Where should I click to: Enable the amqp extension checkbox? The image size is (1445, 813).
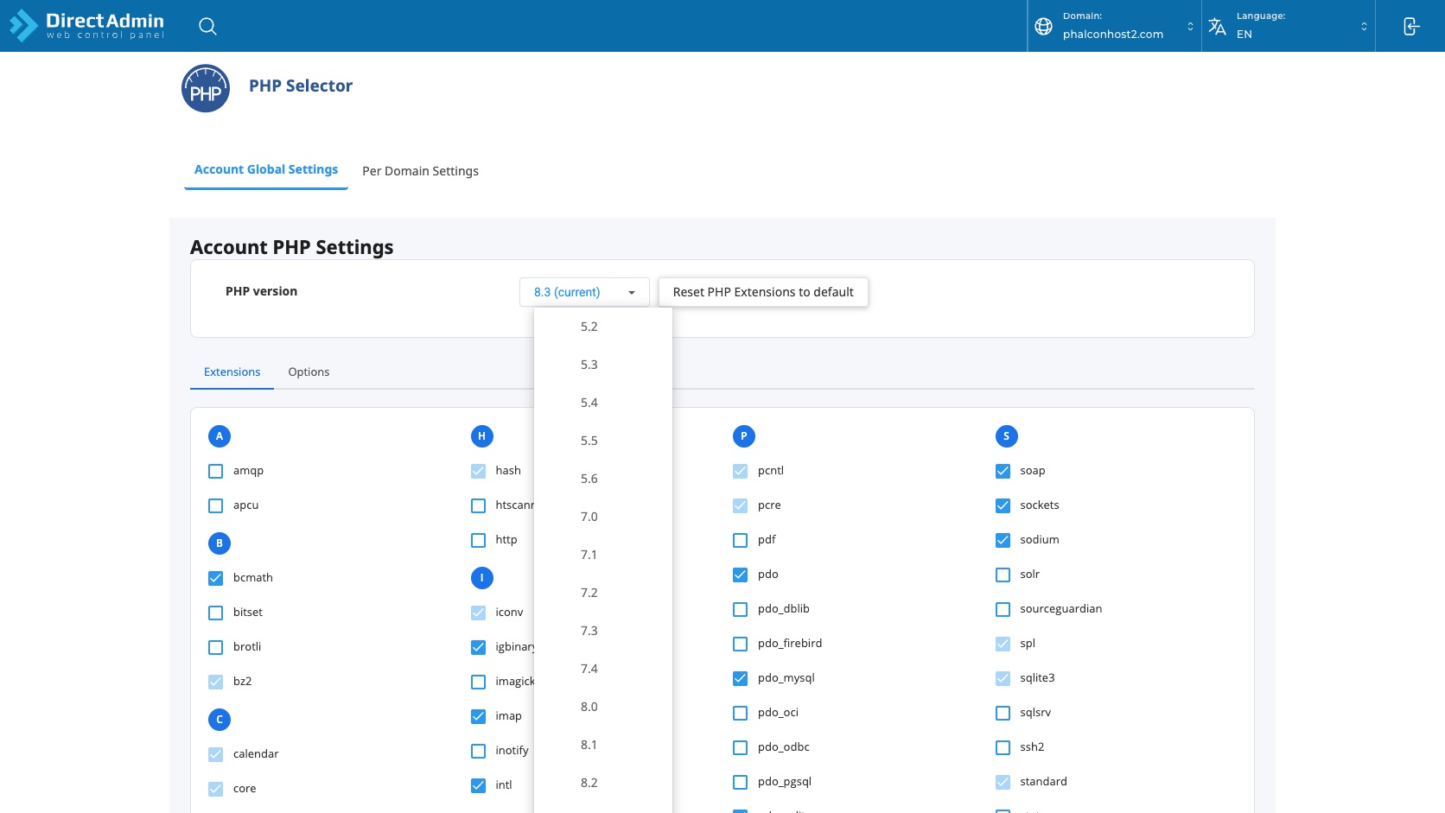click(x=216, y=471)
